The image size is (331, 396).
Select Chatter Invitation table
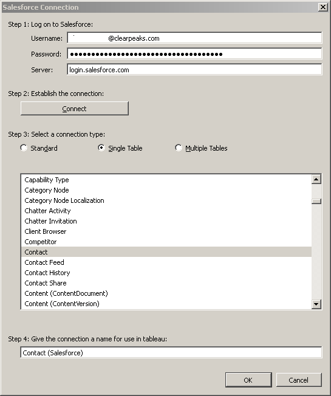166,221
